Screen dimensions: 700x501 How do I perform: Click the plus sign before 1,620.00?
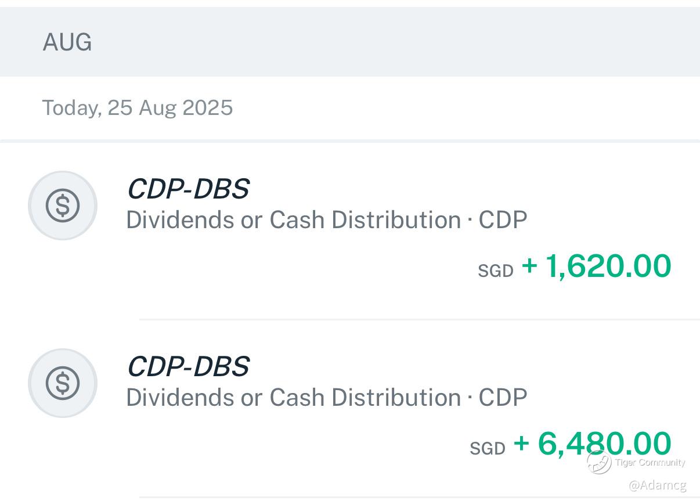[529, 266]
